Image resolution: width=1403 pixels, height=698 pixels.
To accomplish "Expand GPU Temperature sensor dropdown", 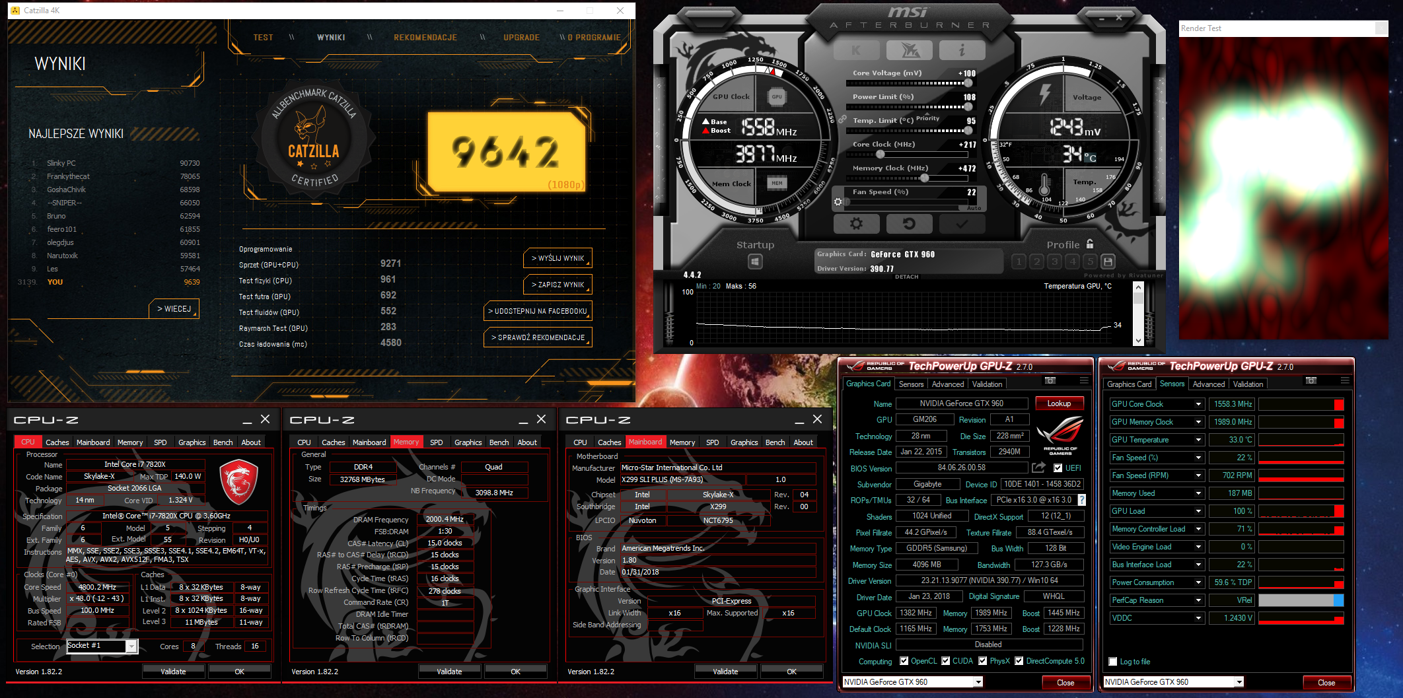I will pyautogui.click(x=1198, y=440).
